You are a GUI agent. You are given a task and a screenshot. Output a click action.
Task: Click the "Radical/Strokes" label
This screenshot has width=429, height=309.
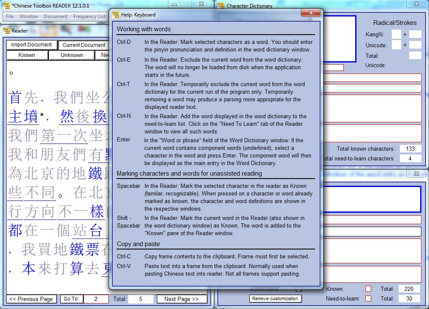pyautogui.click(x=395, y=23)
